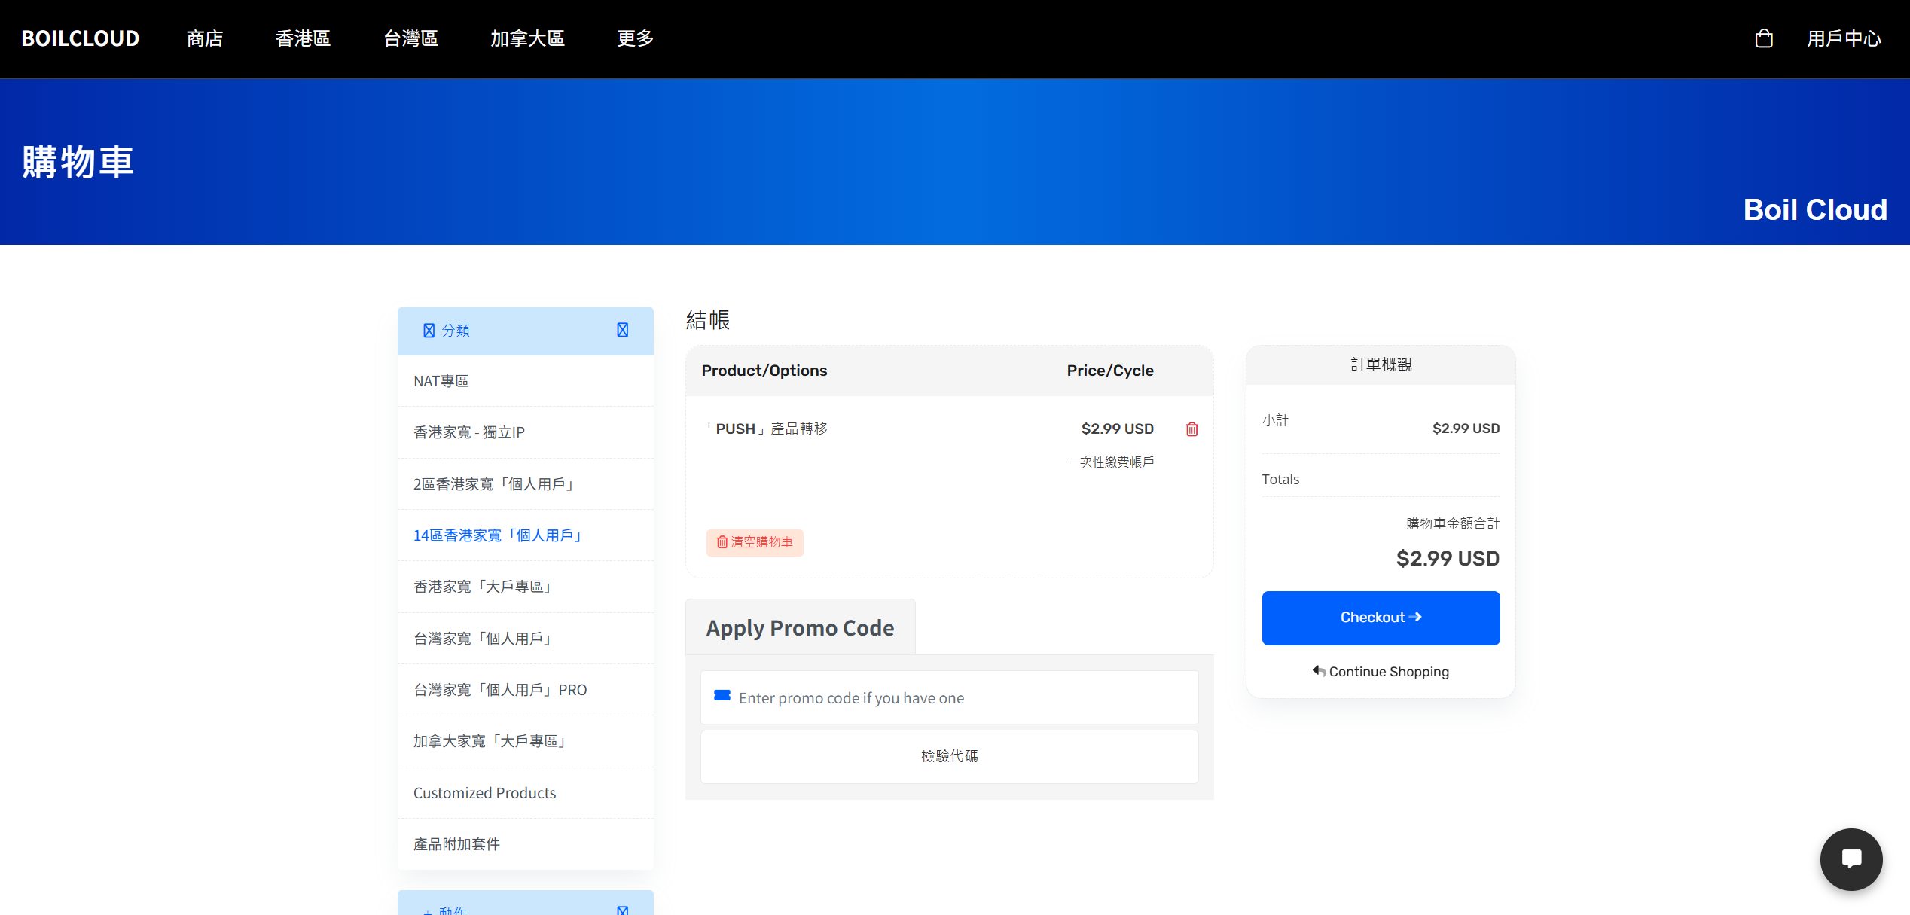Focus the promo code input field

(949, 697)
